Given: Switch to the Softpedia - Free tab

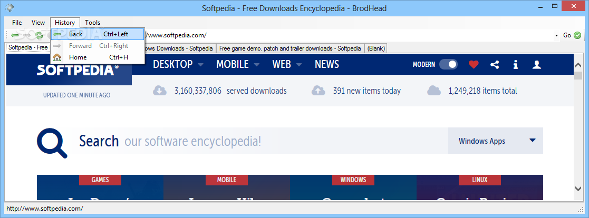Looking at the screenshot, I should (28, 47).
